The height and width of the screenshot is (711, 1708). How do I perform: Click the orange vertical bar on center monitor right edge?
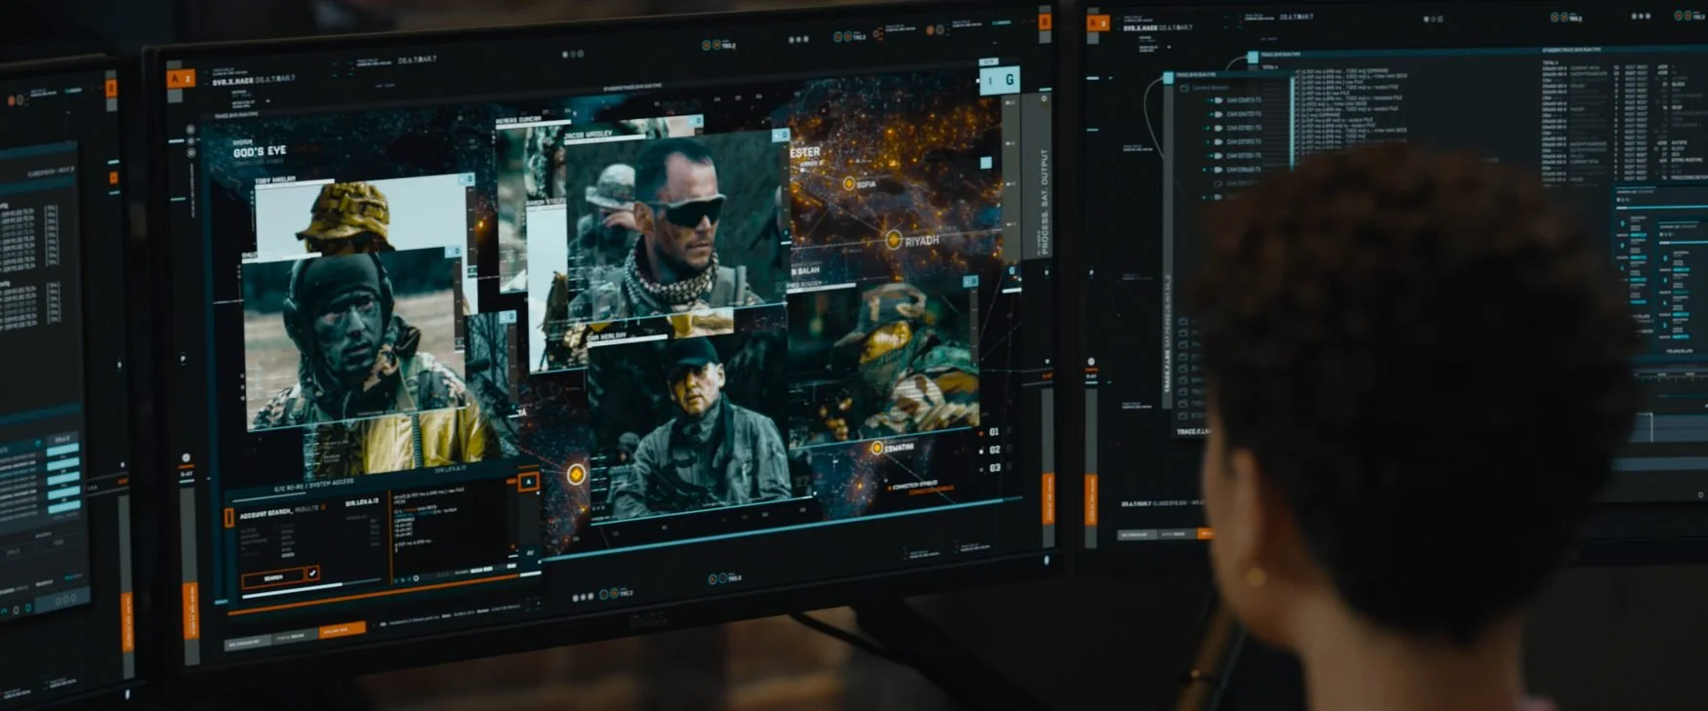tap(1047, 497)
